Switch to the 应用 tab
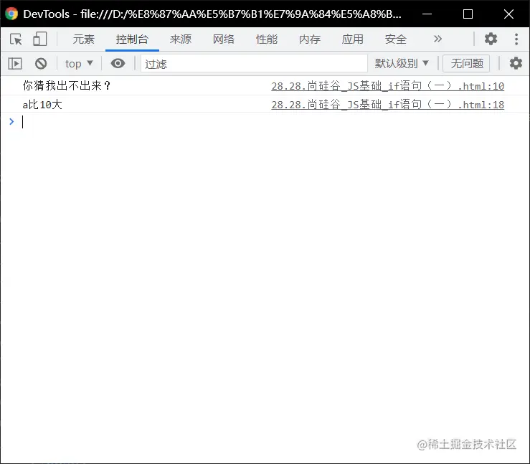Image resolution: width=530 pixels, height=464 pixels. click(x=353, y=39)
